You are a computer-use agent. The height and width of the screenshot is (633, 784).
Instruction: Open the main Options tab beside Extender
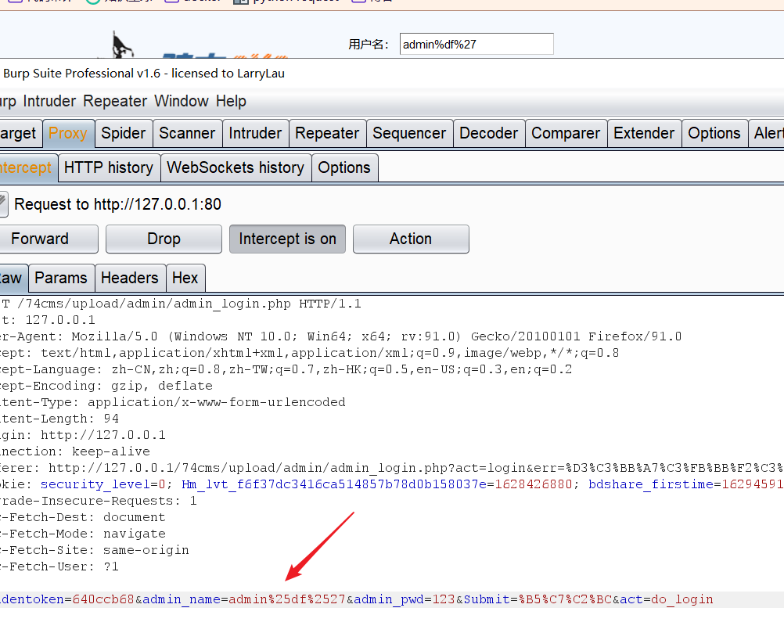coord(714,134)
